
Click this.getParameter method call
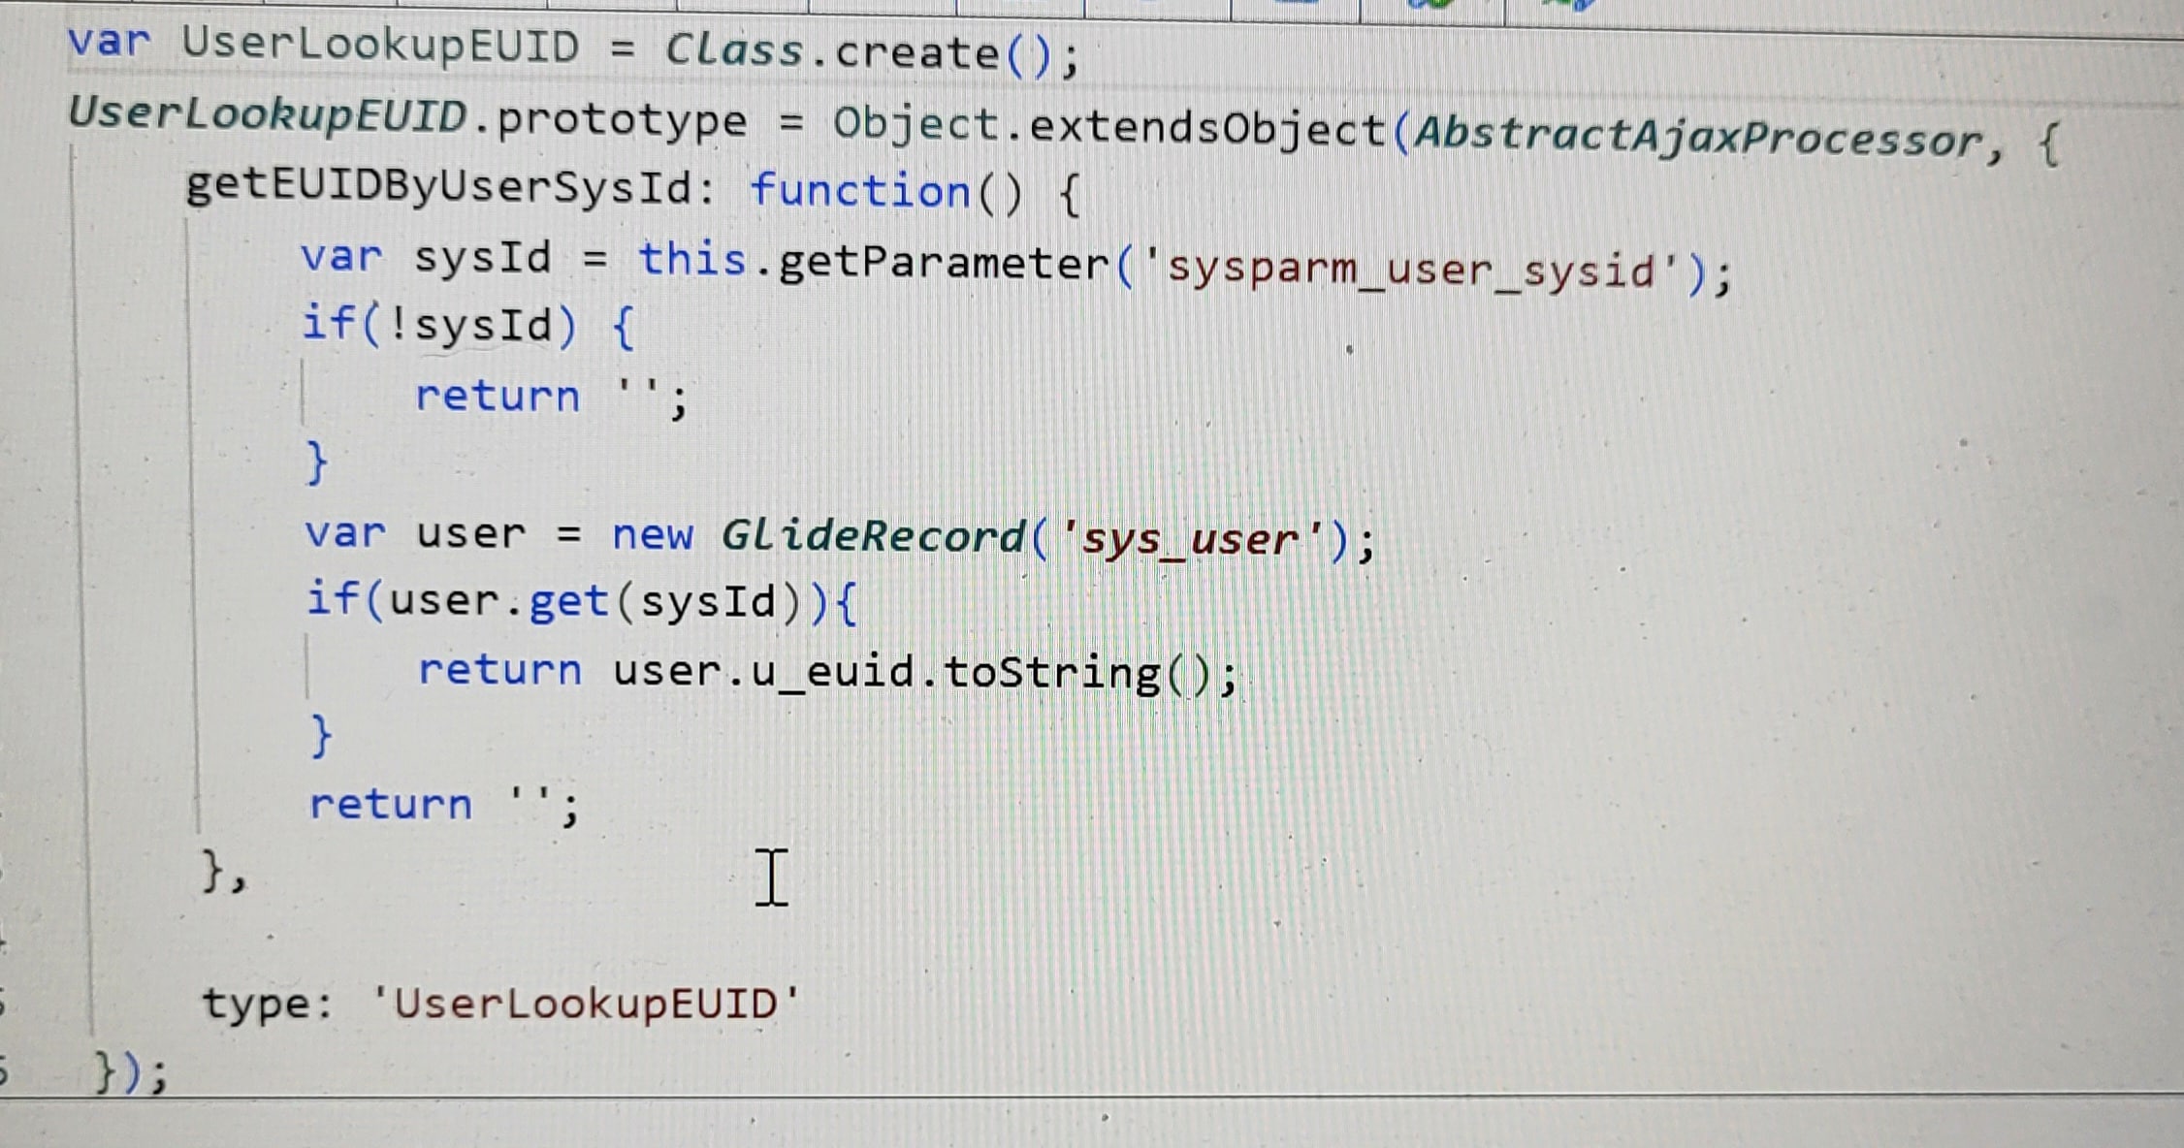[x=873, y=262]
